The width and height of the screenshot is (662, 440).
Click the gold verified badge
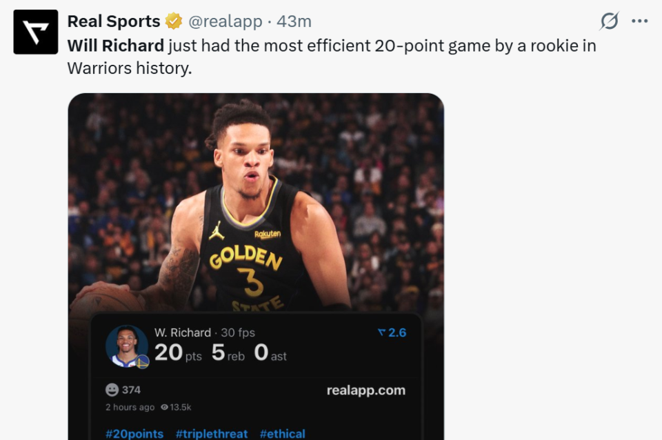pyautogui.click(x=174, y=22)
